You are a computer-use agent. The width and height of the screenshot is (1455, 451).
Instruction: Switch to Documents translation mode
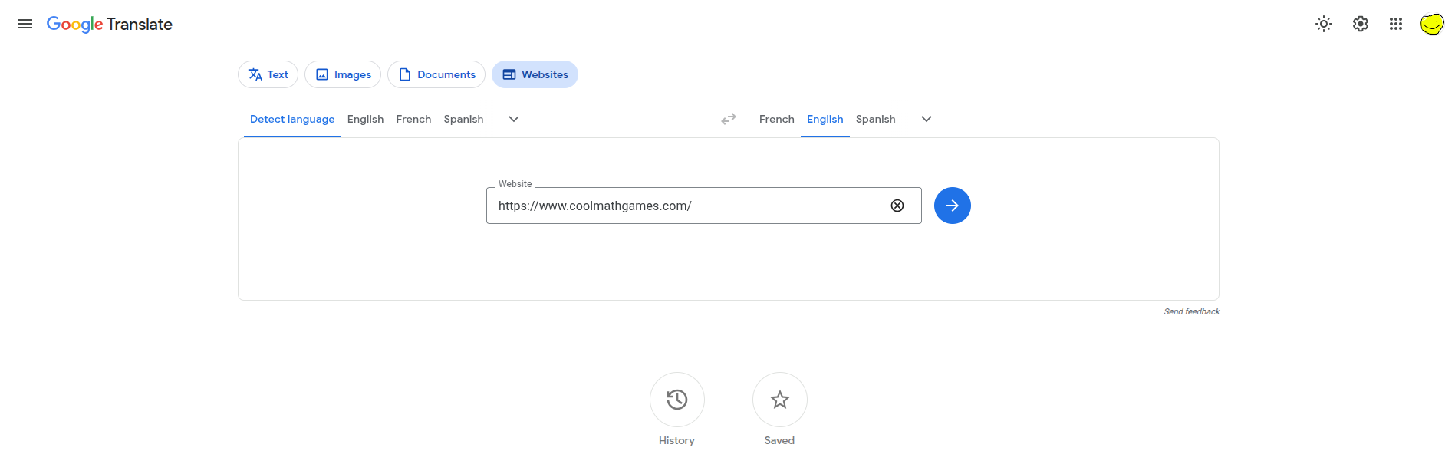(436, 74)
